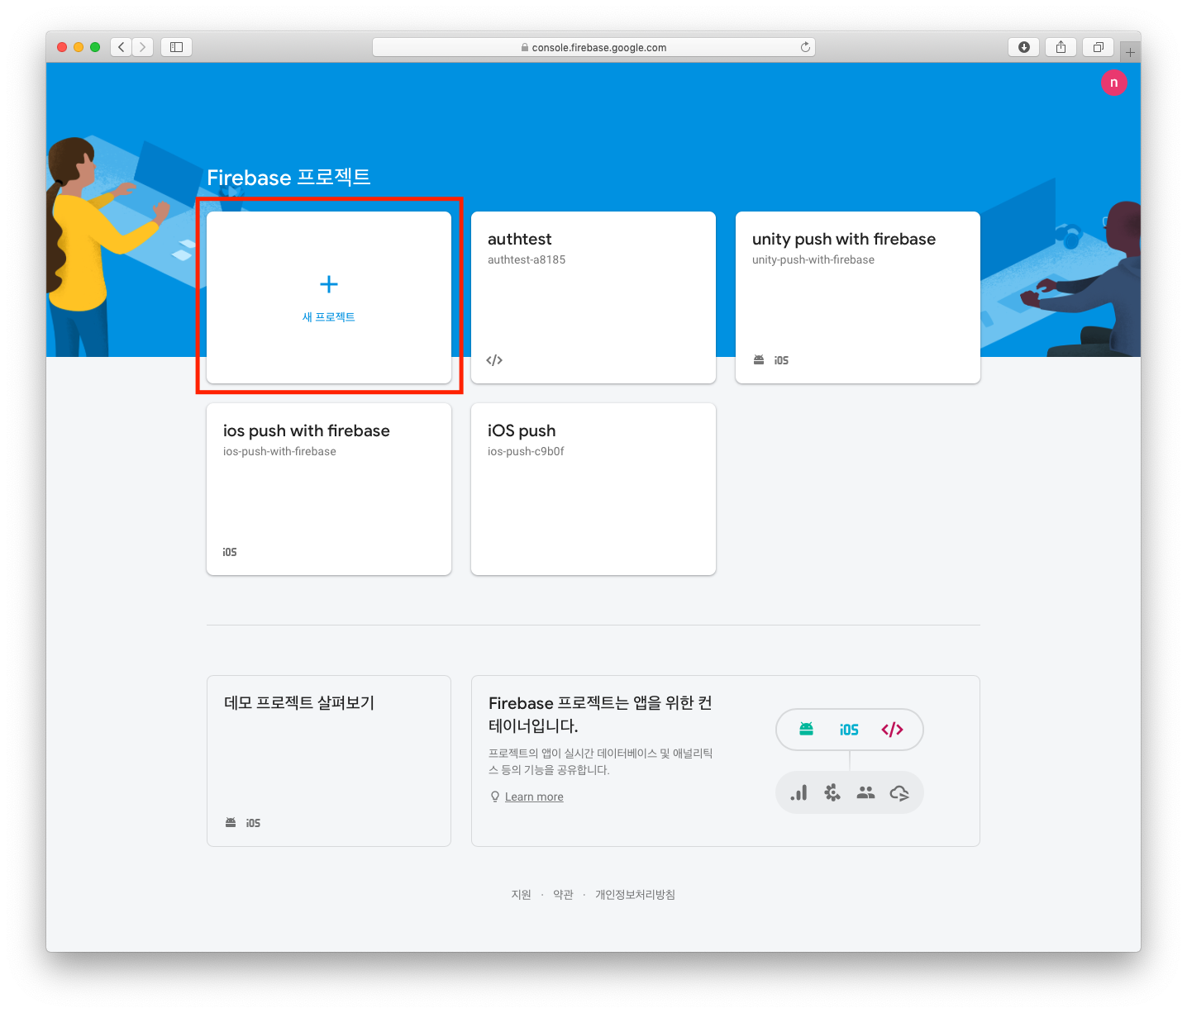Open a new tab with plus button
The width and height of the screenshot is (1187, 1013).
tap(1130, 52)
